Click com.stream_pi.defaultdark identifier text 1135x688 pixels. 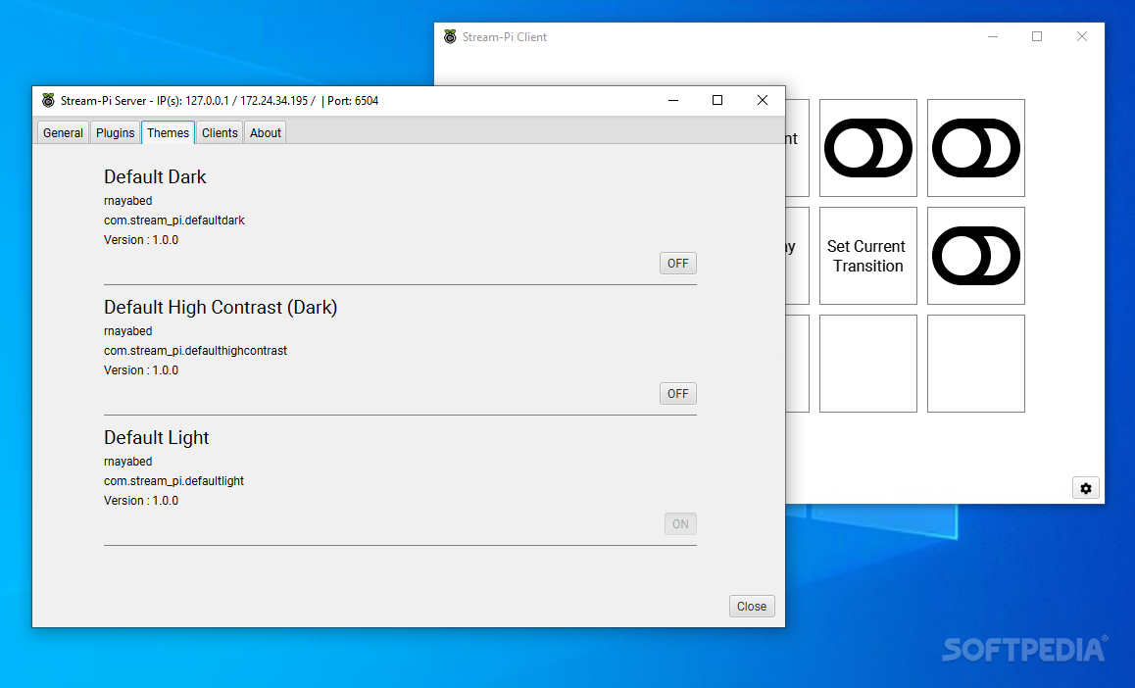point(174,220)
